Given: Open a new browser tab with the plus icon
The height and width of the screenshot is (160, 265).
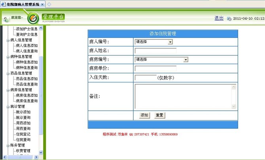Looking at the screenshot, I should coord(49,4).
